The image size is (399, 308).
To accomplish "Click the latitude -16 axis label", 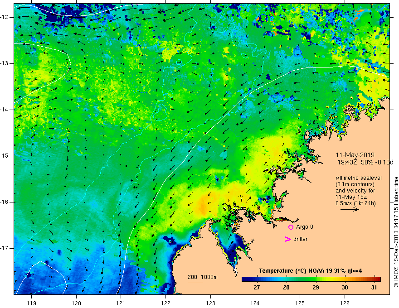I will [x=5, y=202].
